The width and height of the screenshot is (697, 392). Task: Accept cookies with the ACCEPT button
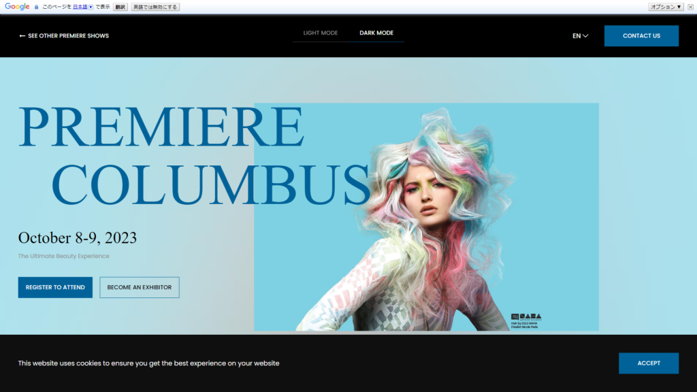649,363
